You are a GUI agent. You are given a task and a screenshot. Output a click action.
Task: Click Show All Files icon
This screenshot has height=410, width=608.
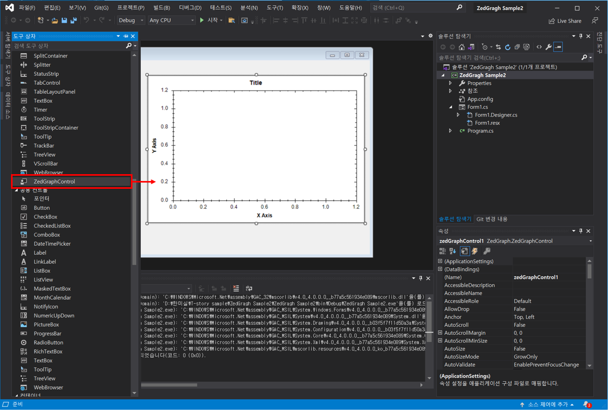526,47
